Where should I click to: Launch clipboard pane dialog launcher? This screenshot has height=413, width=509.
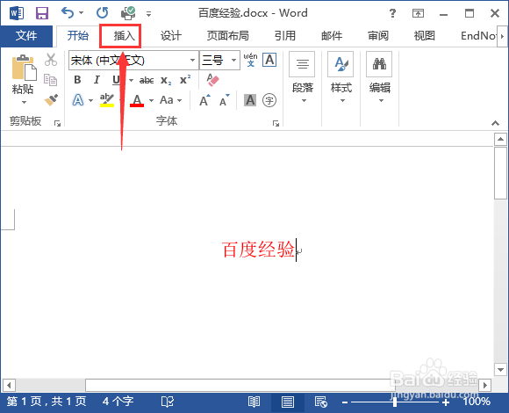(x=57, y=124)
